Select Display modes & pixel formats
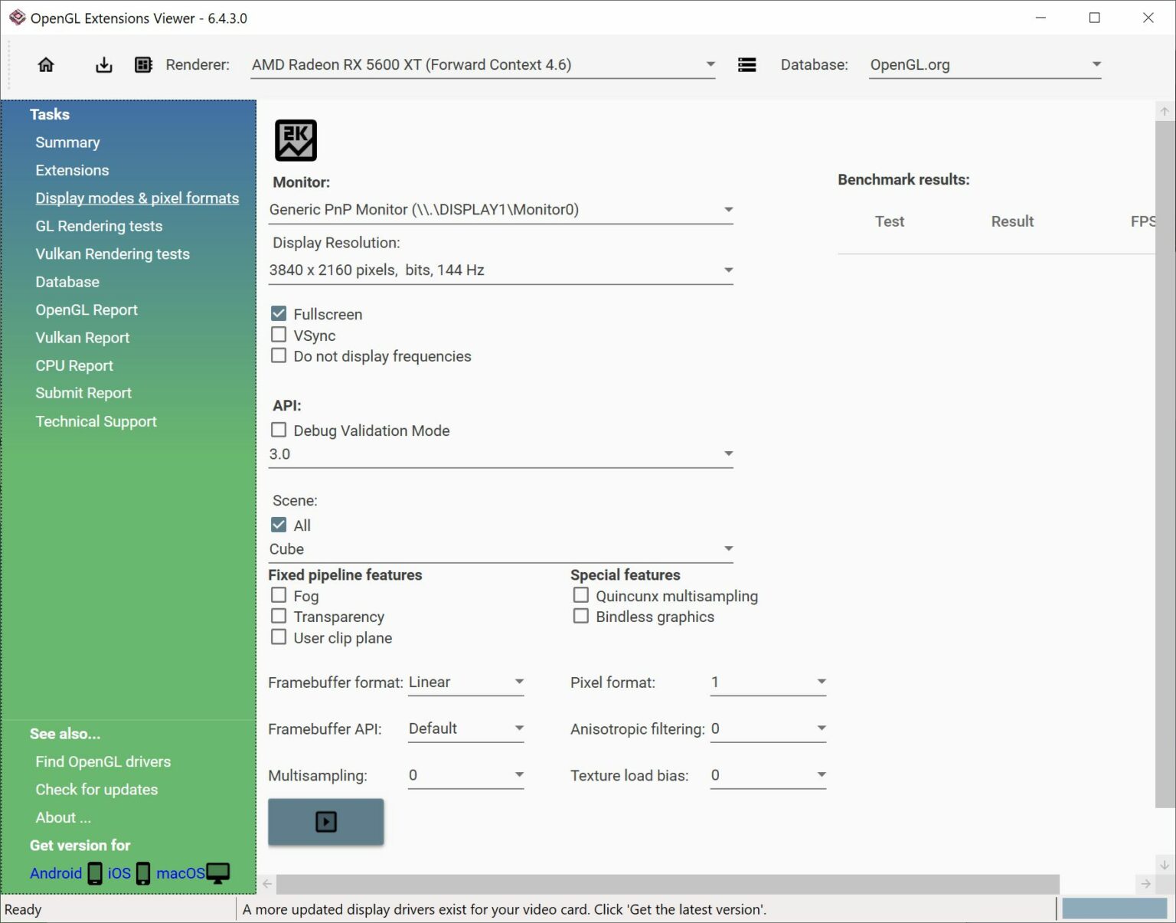Screen dimensions: 1176x923 [x=137, y=198]
